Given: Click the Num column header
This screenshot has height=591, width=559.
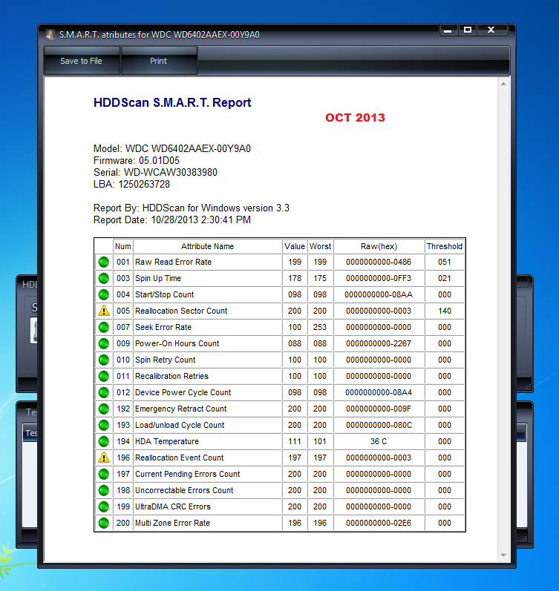Looking at the screenshot, I should click(x=123, y=246).
